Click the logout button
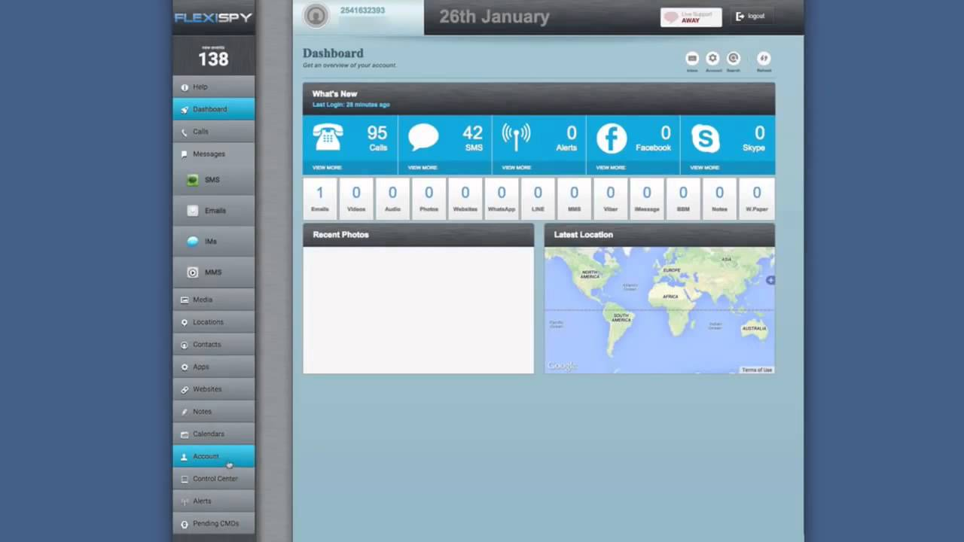Screen dimensions: 964x542 point(750,17)
